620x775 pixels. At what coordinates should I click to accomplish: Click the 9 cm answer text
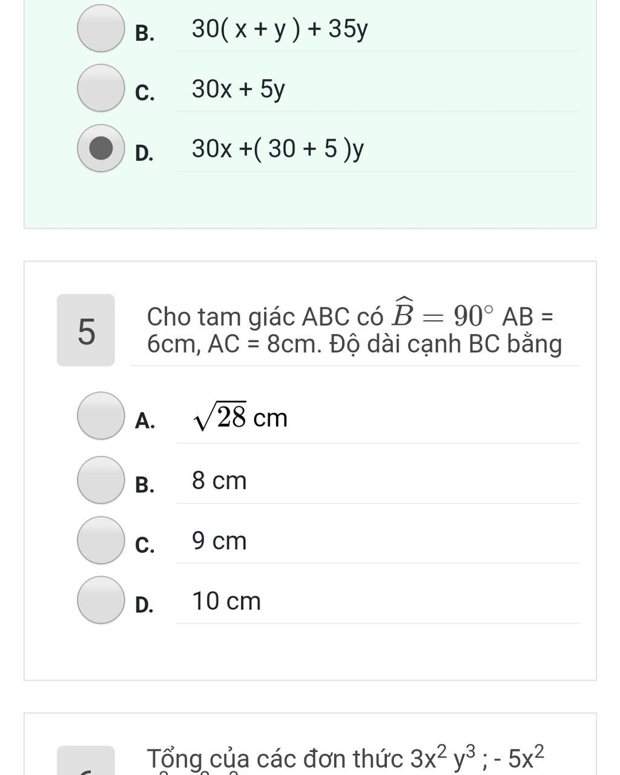[219, 541]
